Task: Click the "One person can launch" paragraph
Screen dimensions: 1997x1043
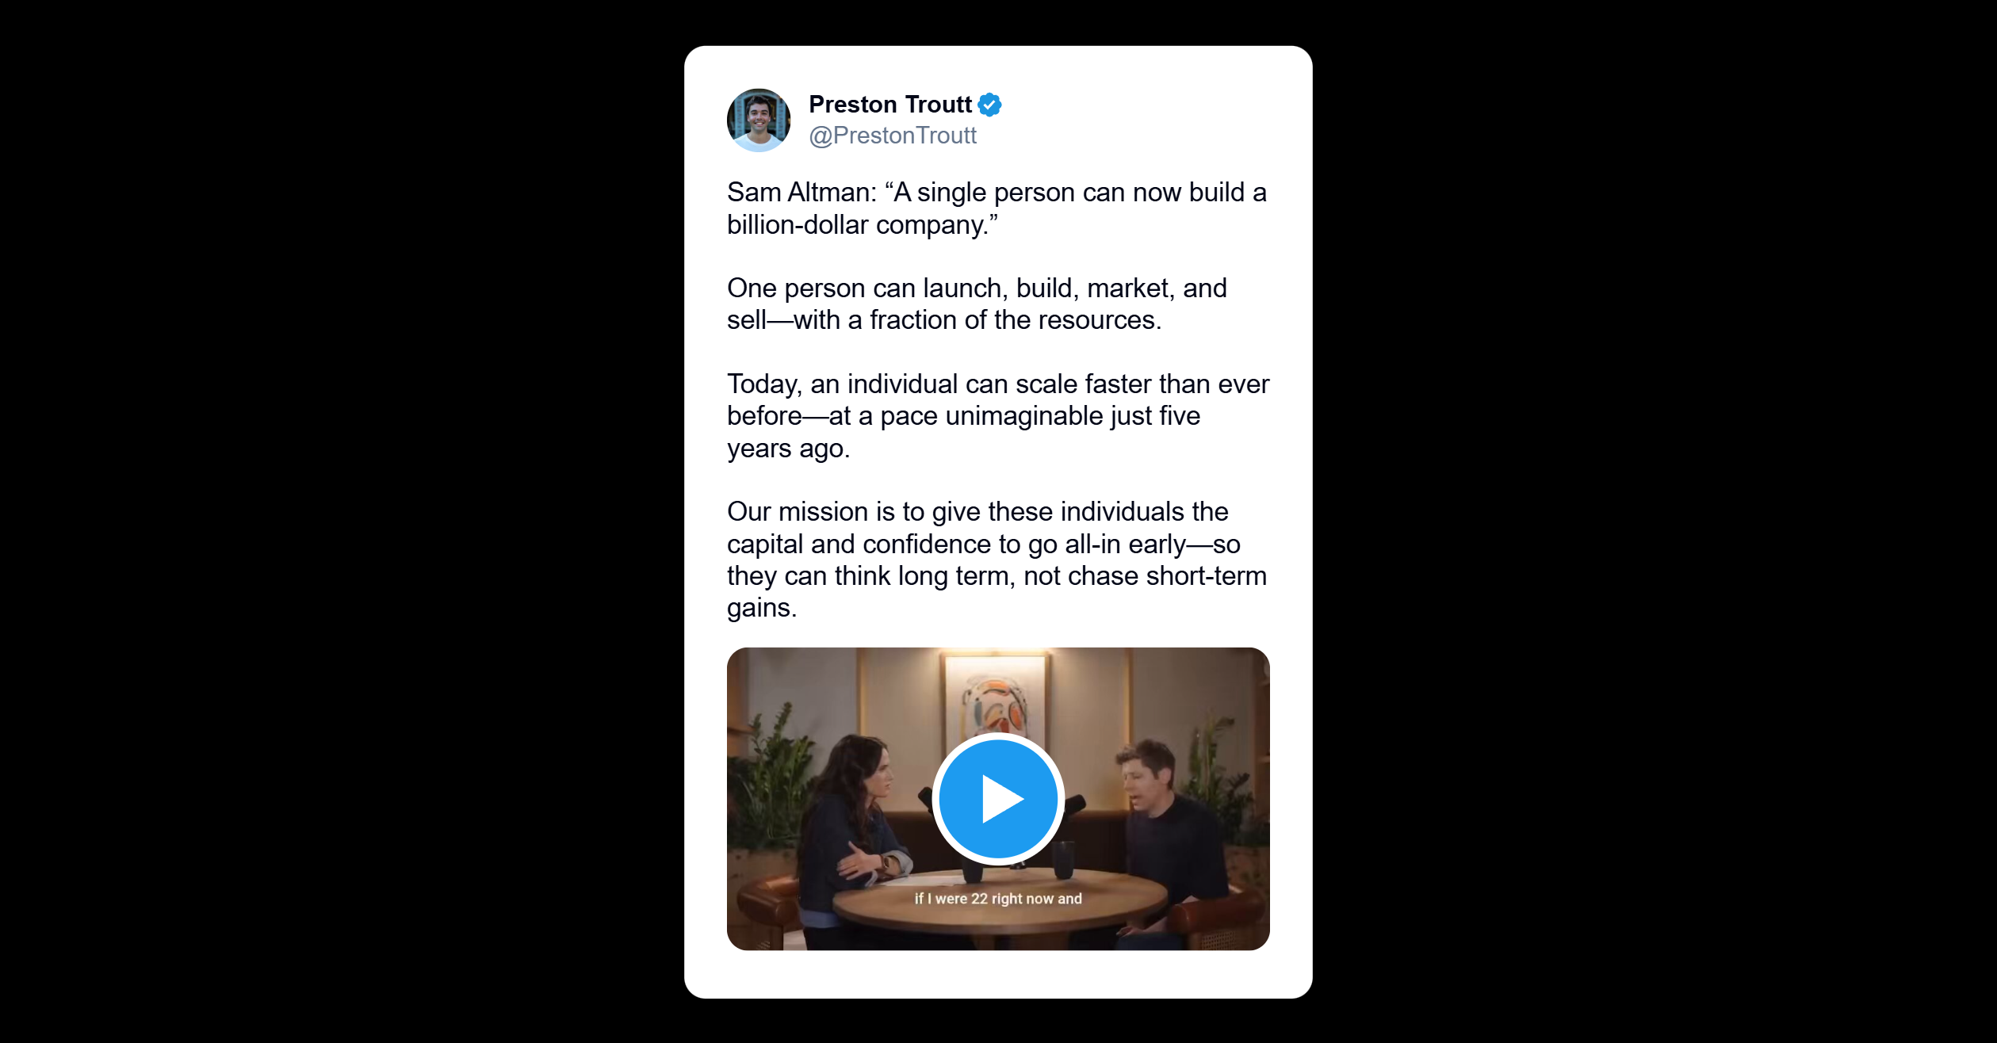Action: pyautogui.click(x=977, y=304)
